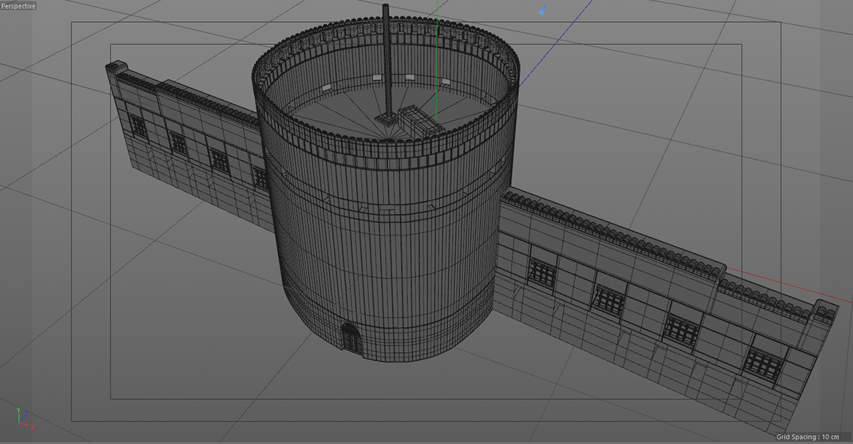Select the flagpole on the tower roof
This screenshot has width=853, height=444.
[387, 57]
